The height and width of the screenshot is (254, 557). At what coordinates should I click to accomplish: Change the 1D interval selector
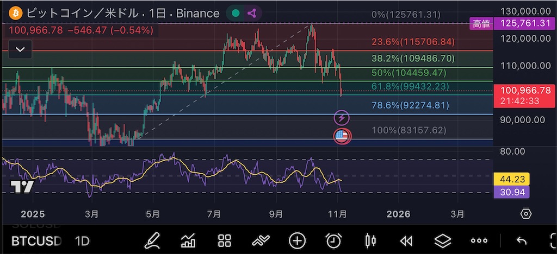click(82, 242)
